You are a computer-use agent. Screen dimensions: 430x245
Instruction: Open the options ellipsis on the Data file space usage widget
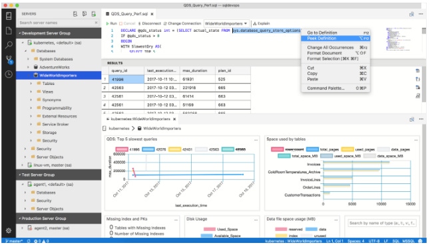pos(336,220)
